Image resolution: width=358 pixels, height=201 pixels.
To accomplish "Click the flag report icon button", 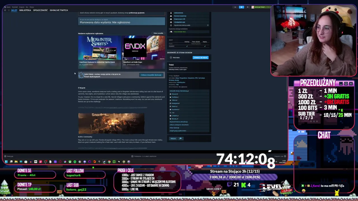I will [180, 138].
